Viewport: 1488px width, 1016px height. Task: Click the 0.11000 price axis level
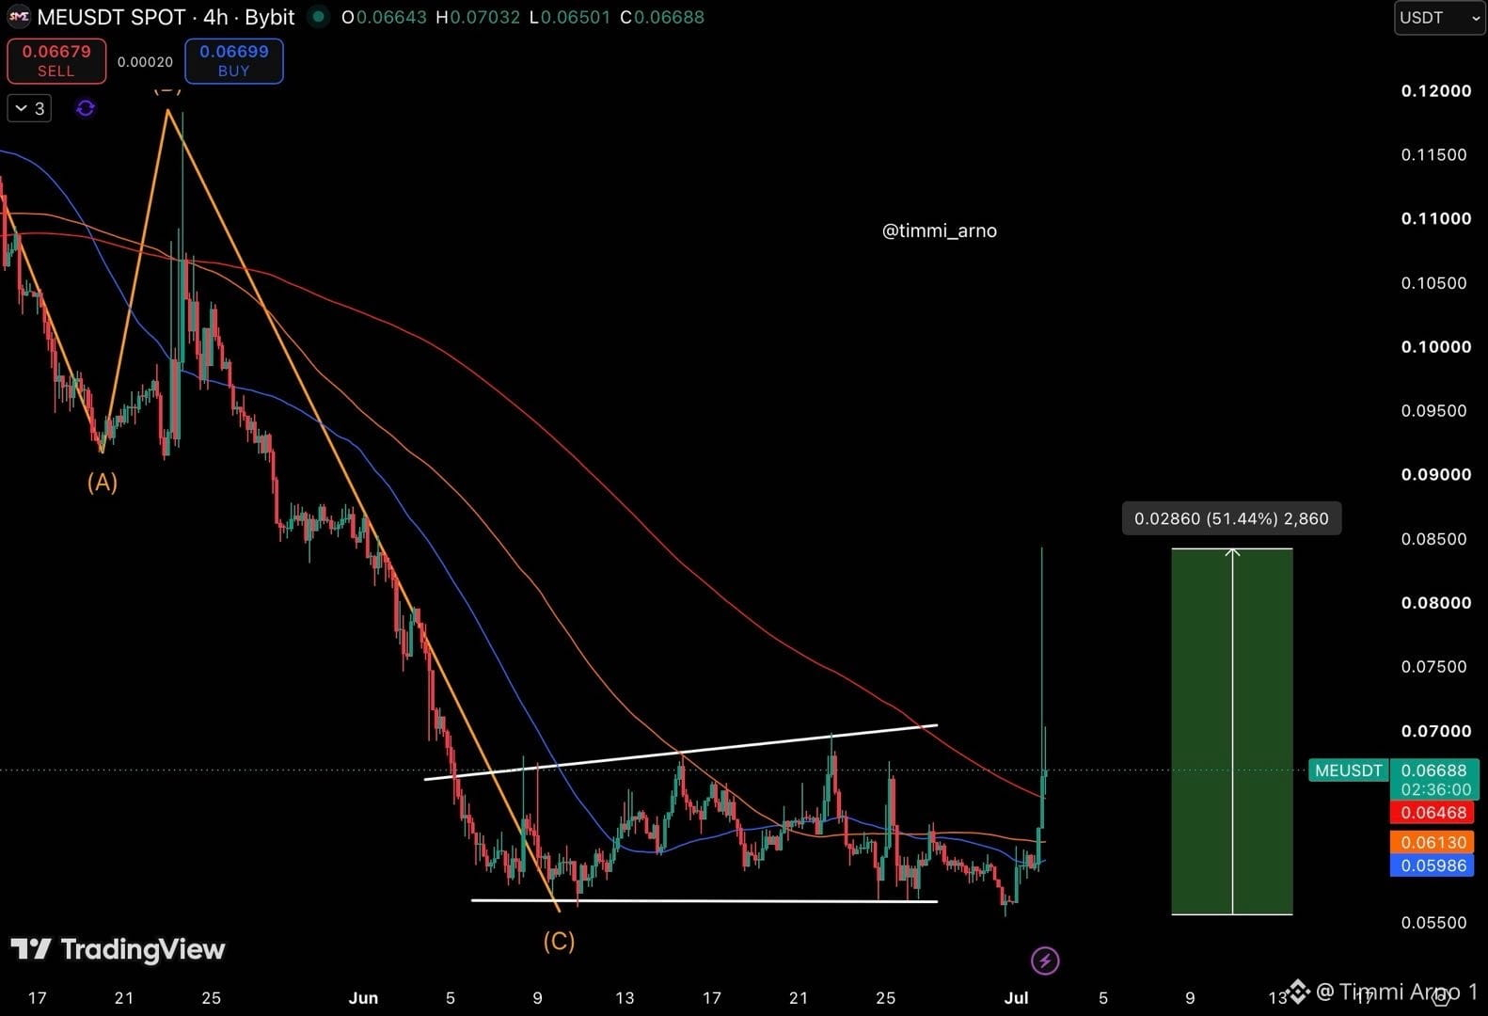1436,218
